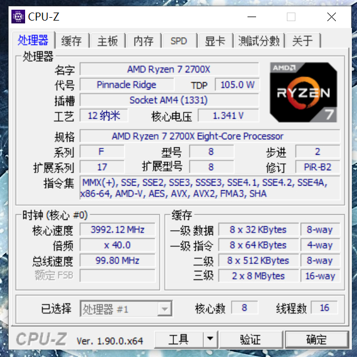357x357 pixels.
Task: Open the 处理器 #1 selection combo box
Action: (126, 309)
